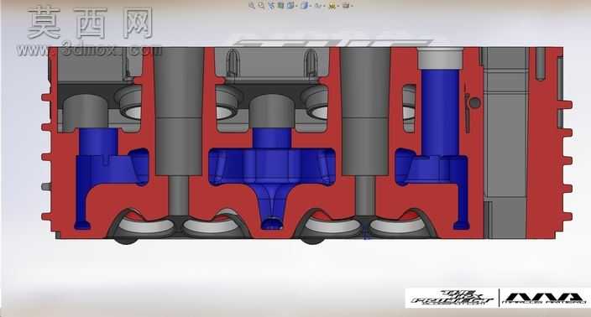
Task: Open the Display Style icon
Action: coord(305,6)
